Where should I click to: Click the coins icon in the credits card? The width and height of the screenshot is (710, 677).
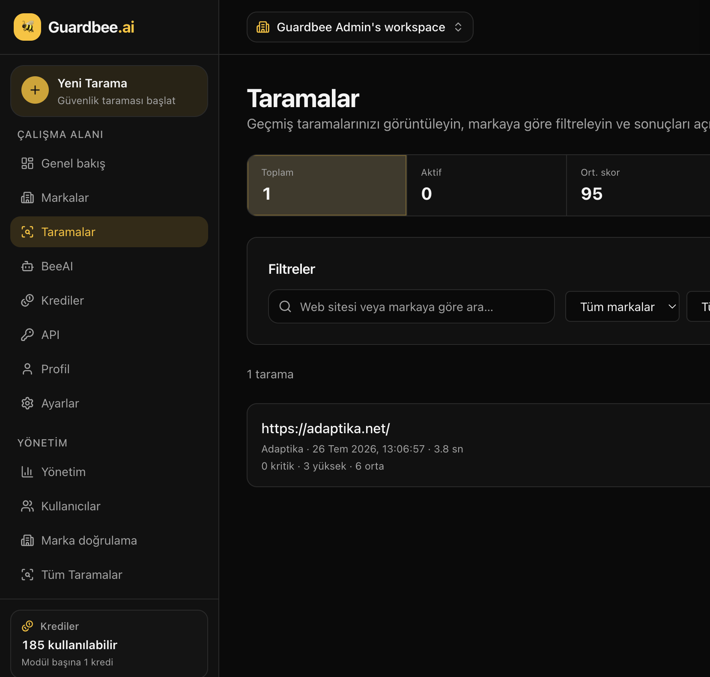pos(27,626)
